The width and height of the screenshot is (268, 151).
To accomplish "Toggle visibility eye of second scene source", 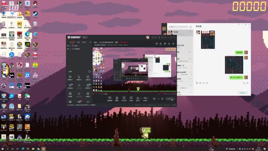I will pos(68,49).
